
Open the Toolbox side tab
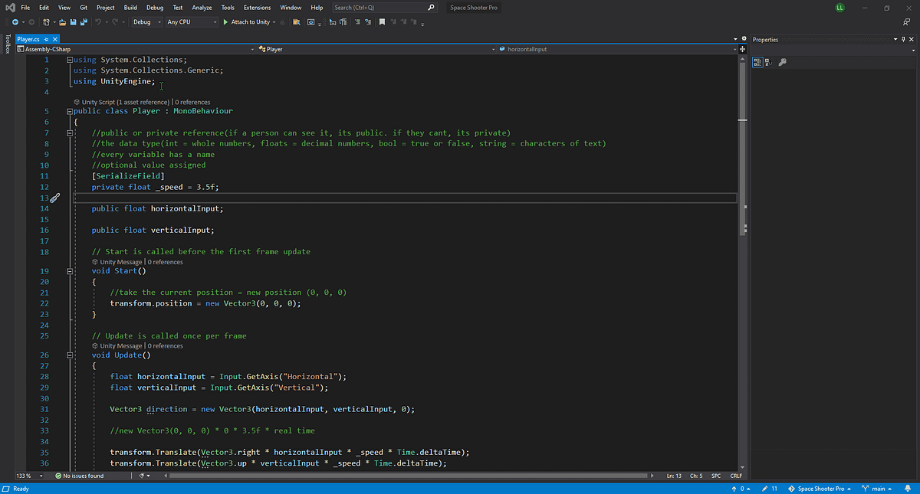tap(7, 45)
